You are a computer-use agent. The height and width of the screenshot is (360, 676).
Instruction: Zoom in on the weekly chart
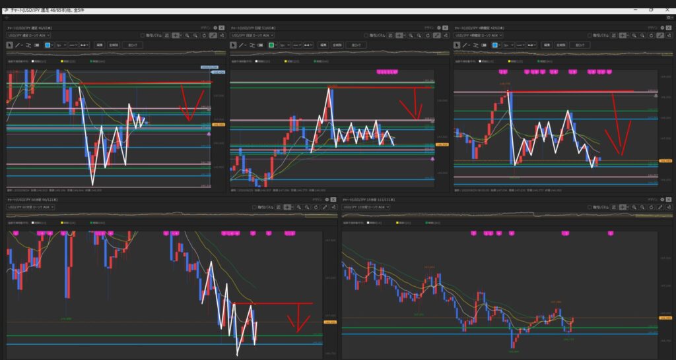pos(187,36)
